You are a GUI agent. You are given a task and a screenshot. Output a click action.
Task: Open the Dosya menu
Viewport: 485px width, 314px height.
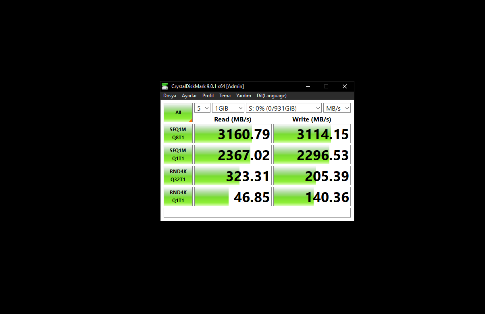[x=170, y=96]
